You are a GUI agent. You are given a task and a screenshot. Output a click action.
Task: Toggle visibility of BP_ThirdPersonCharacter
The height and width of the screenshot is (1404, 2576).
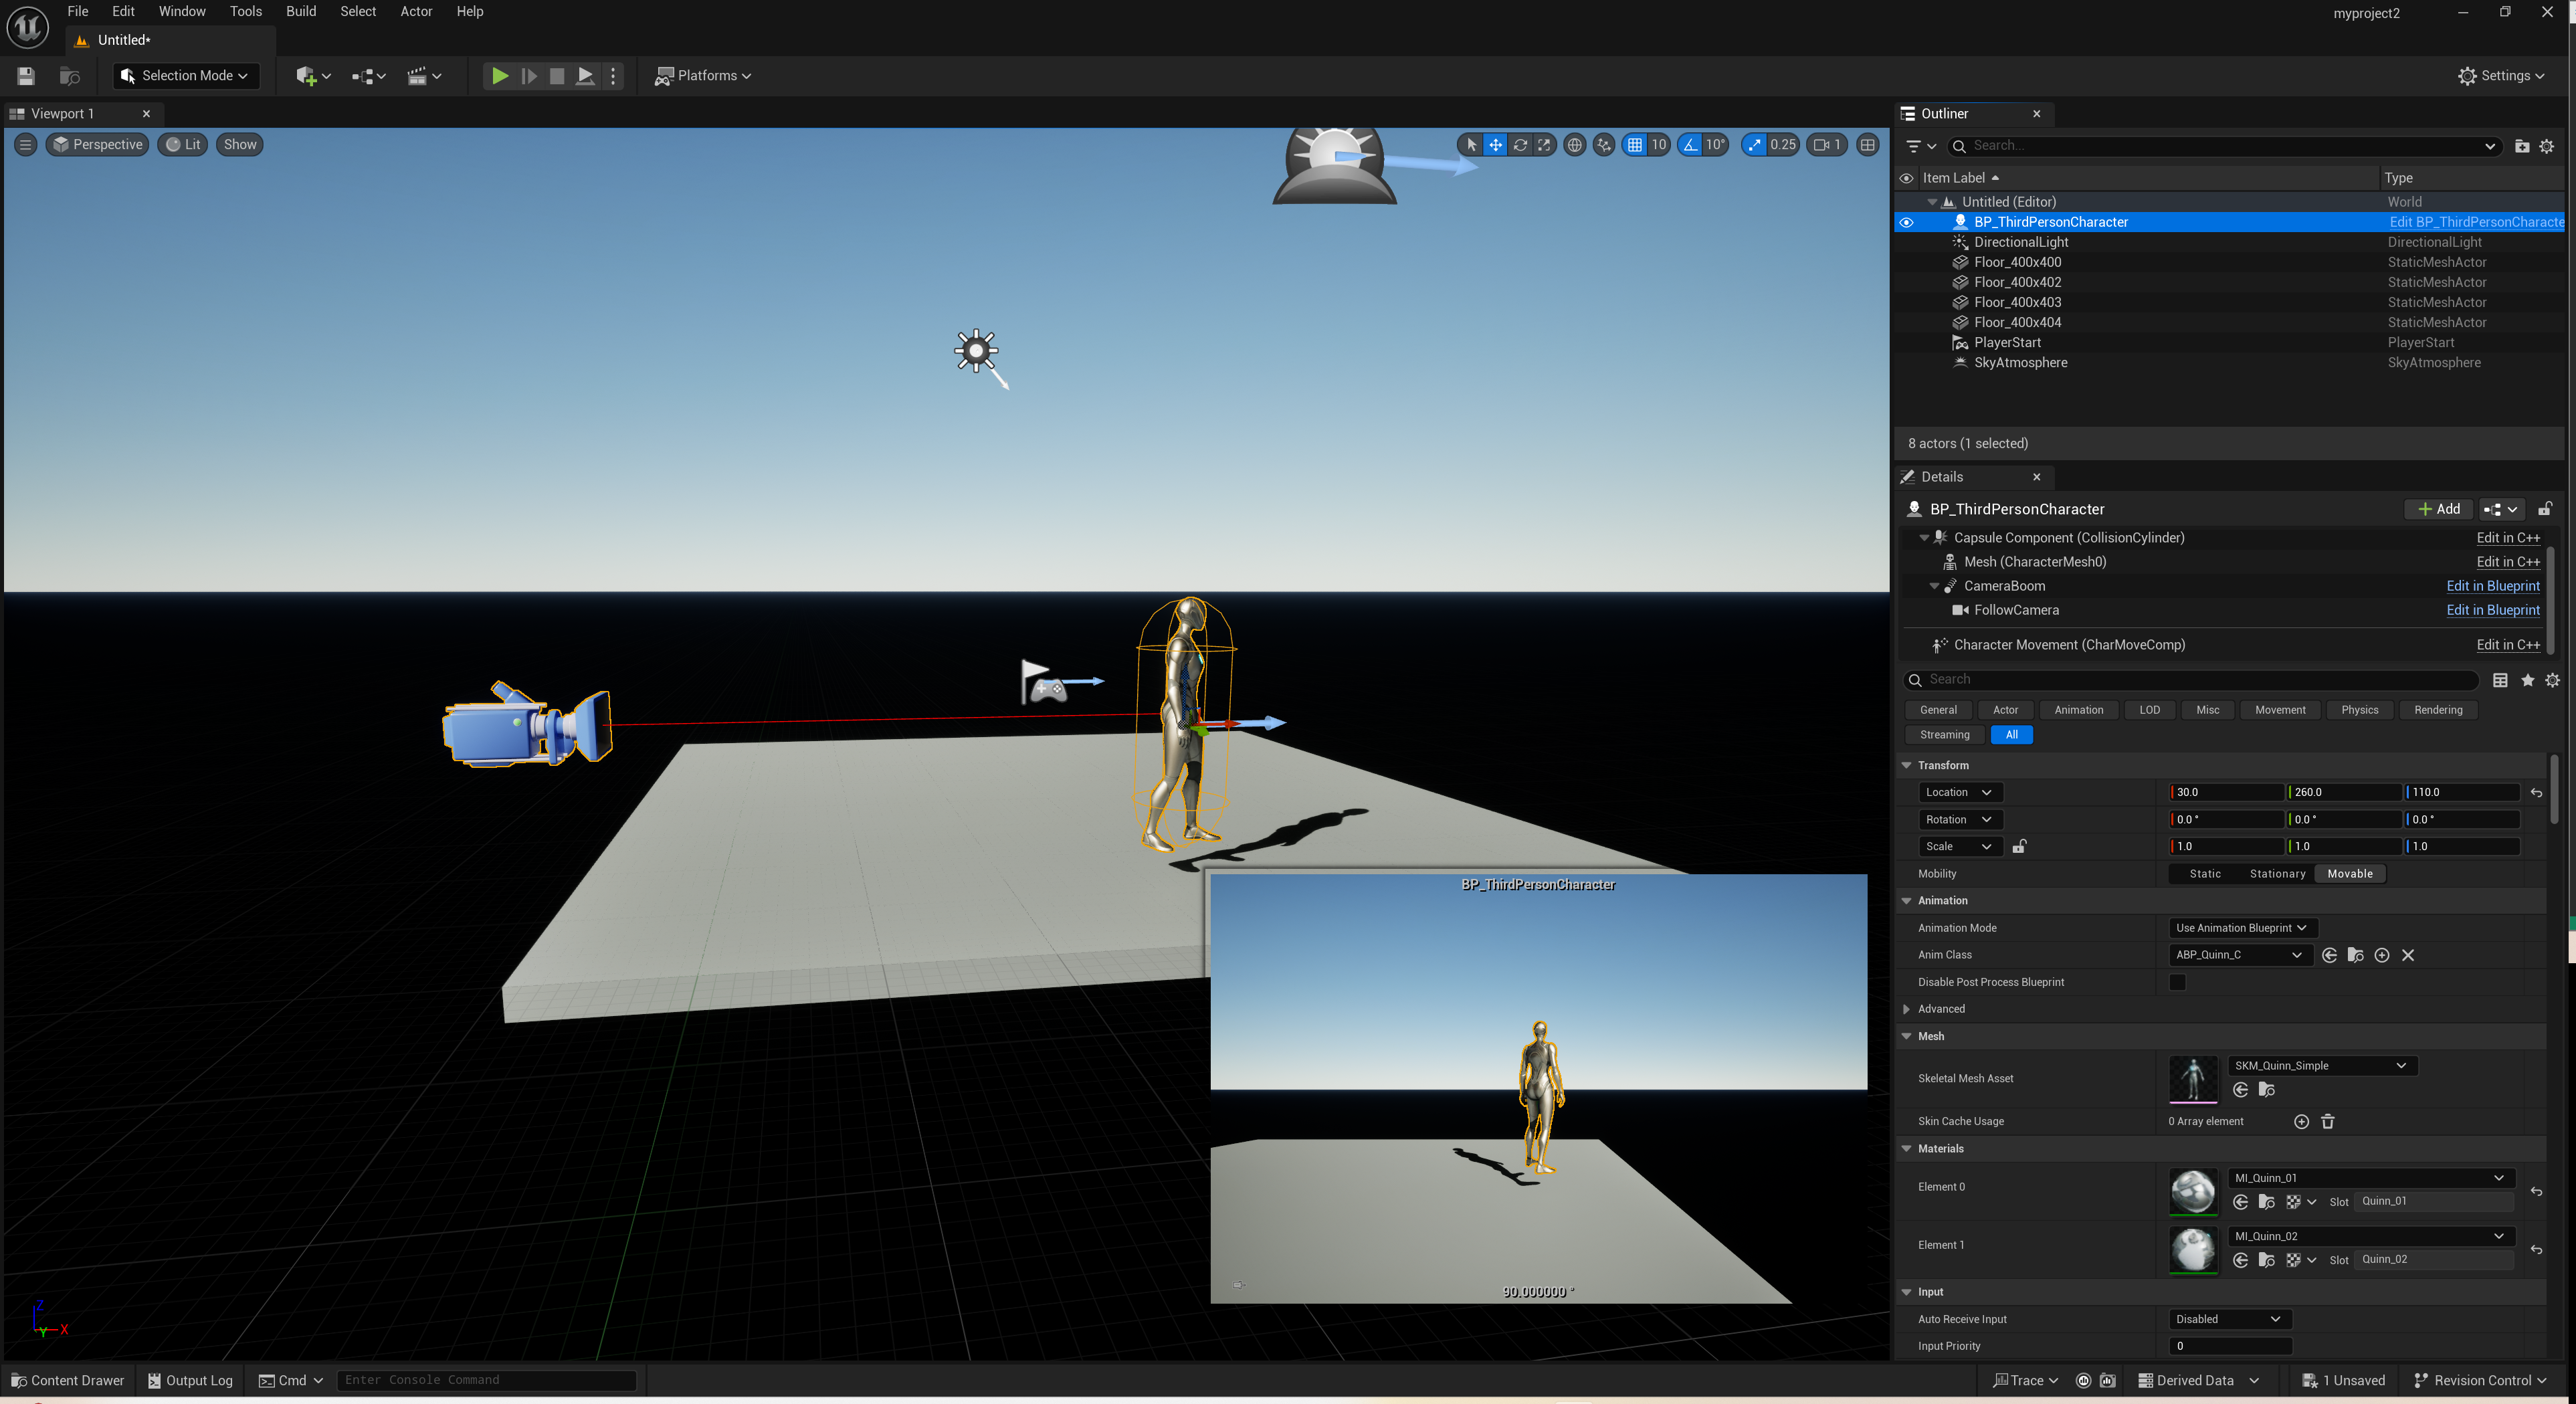pyautogui.click(x=1906, y=222)
